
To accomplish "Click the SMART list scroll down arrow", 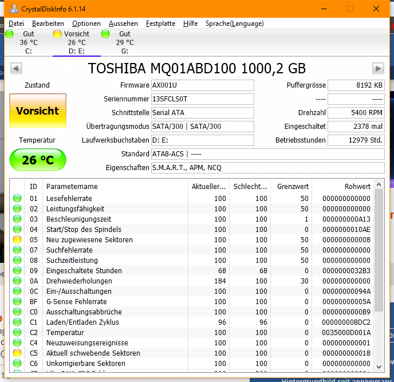I will tap(379, 367).
